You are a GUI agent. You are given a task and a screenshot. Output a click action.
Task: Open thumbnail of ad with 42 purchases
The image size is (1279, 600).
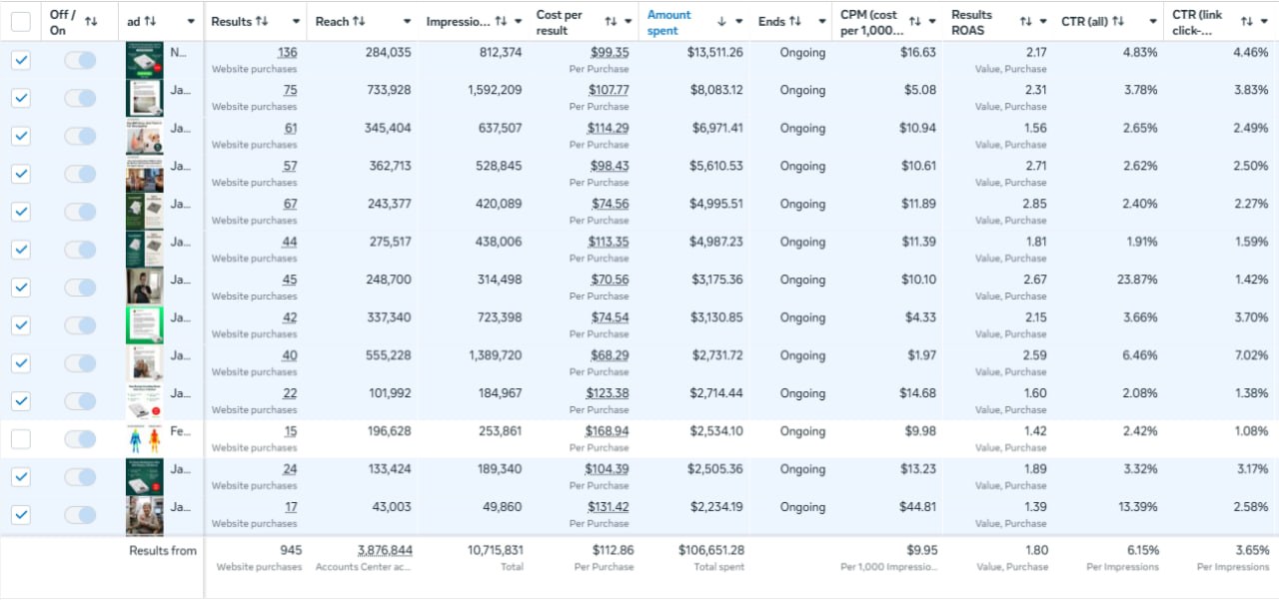pos(144,326)
